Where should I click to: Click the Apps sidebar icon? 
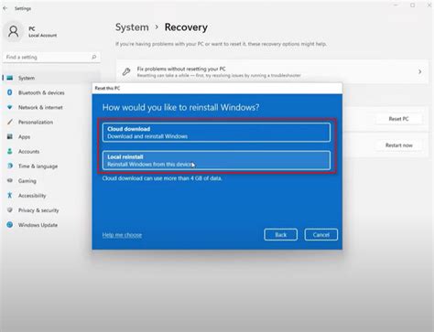10,136
